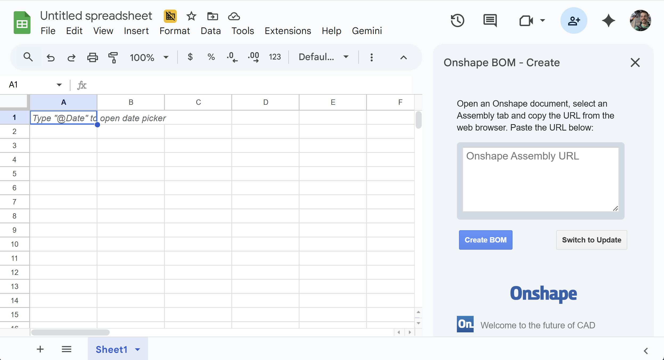This screenshot has width=664, height=360.
Task: Open the Default font dropdown
Action: pyautogui.click(x=323, y=57)
